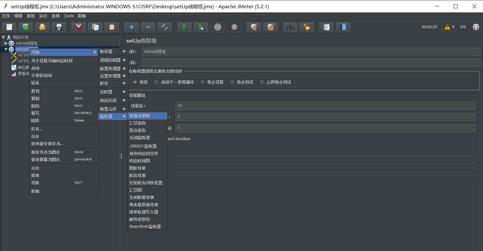The width and height of the screenshot is (483, 251).
Task: Click 帮助 at context menu bottom
Action: [x=64, y=191]
